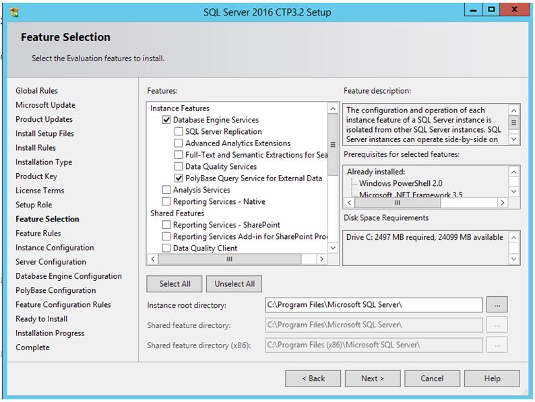Image resolution: width=535 pixels, height=402 pixels.
Task: Select Windows PowerShell 2.0 prerequisite entry
Action: pos(400,183)
